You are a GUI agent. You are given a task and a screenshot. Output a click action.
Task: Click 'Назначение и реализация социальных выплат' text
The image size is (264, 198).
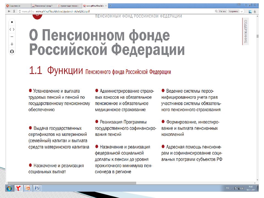tap(56, 169)
